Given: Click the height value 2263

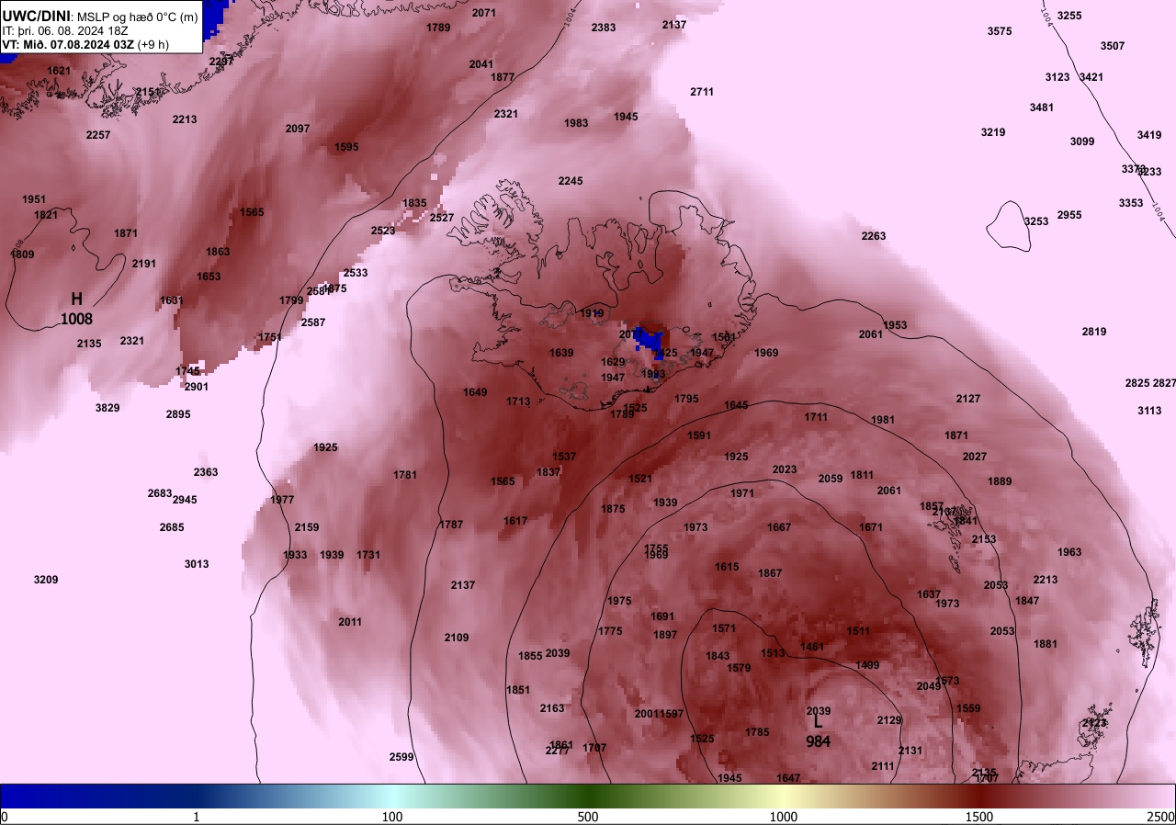Looking at the screenshot, I should tap(874, 236).
